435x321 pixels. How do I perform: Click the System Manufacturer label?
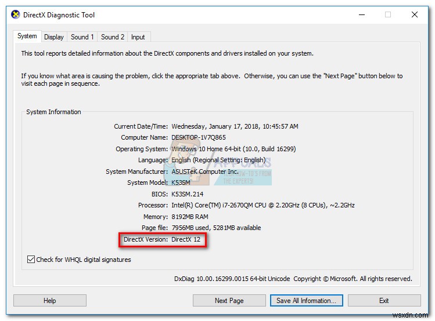point(136,172)
